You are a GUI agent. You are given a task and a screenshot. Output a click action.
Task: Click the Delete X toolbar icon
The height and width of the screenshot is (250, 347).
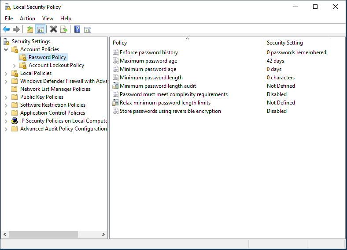(x=54, y=29)
